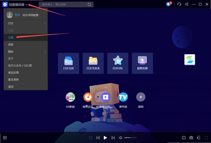The width and height of the screenshot is (211, 143).
Task: Adjust the volume slider
Action: coord(130,138)
